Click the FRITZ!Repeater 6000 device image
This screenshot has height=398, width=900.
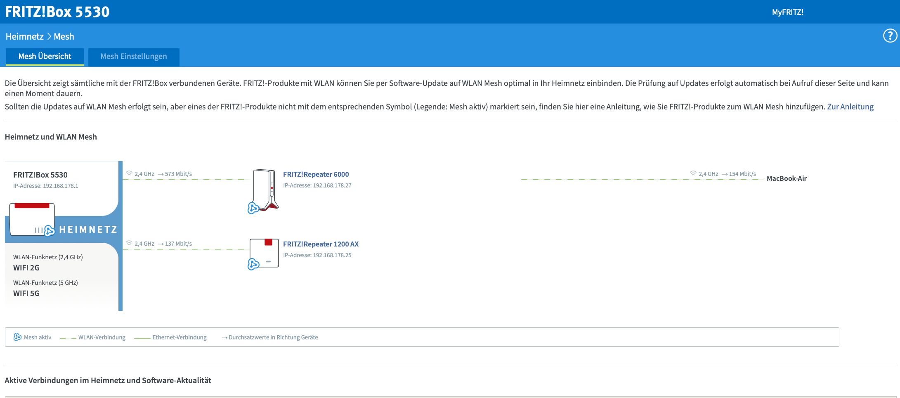point(266,190)
